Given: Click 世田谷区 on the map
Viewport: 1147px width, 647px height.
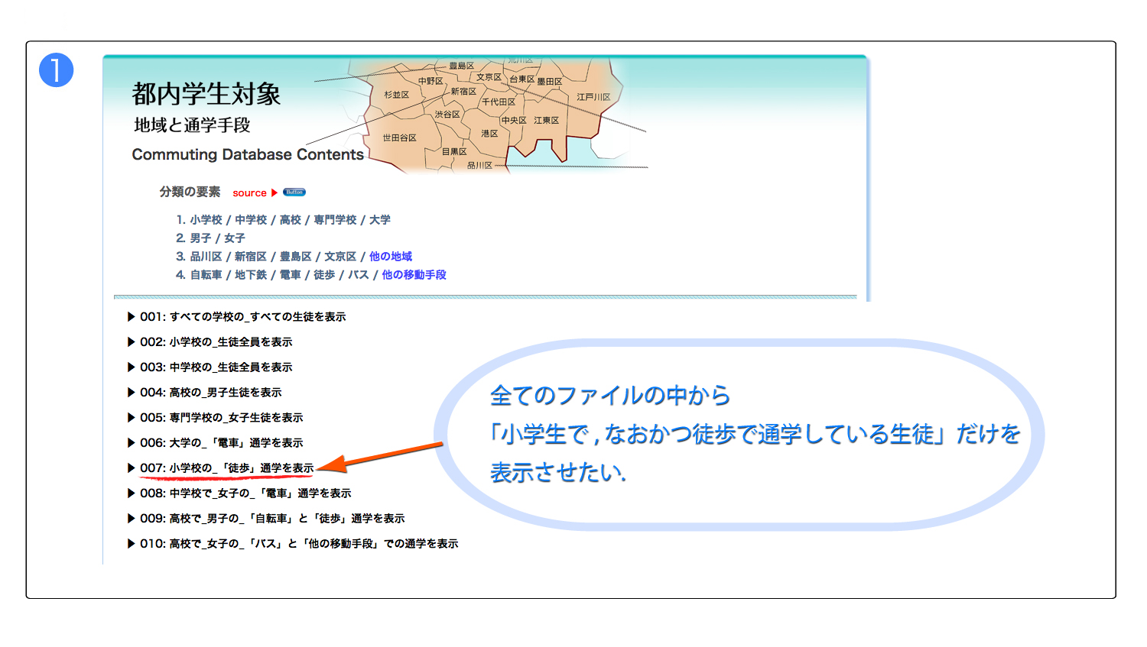Looking at the screenshot, I should (x=399, y=138).
